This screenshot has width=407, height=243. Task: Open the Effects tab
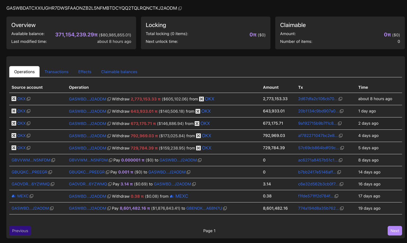[85, 71]
